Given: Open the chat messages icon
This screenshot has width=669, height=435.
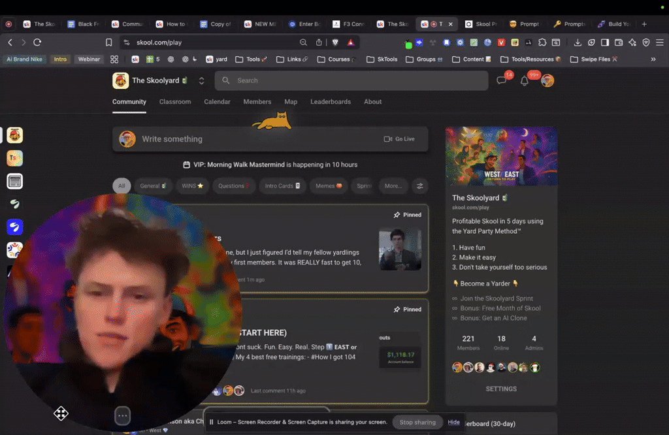Looking at the screenshot, I should click(x=502, y=80).
